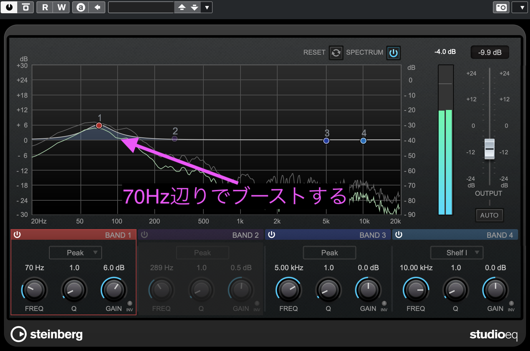The image size is (530, 351).
Task: Click the RESET label text
Action: (314, 52)
